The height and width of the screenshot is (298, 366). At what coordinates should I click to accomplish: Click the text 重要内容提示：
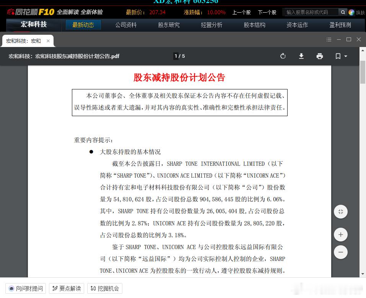94,140
